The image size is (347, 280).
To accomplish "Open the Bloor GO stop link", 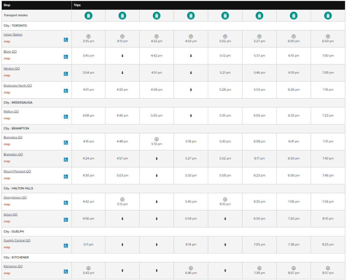I will coord(10,52).
